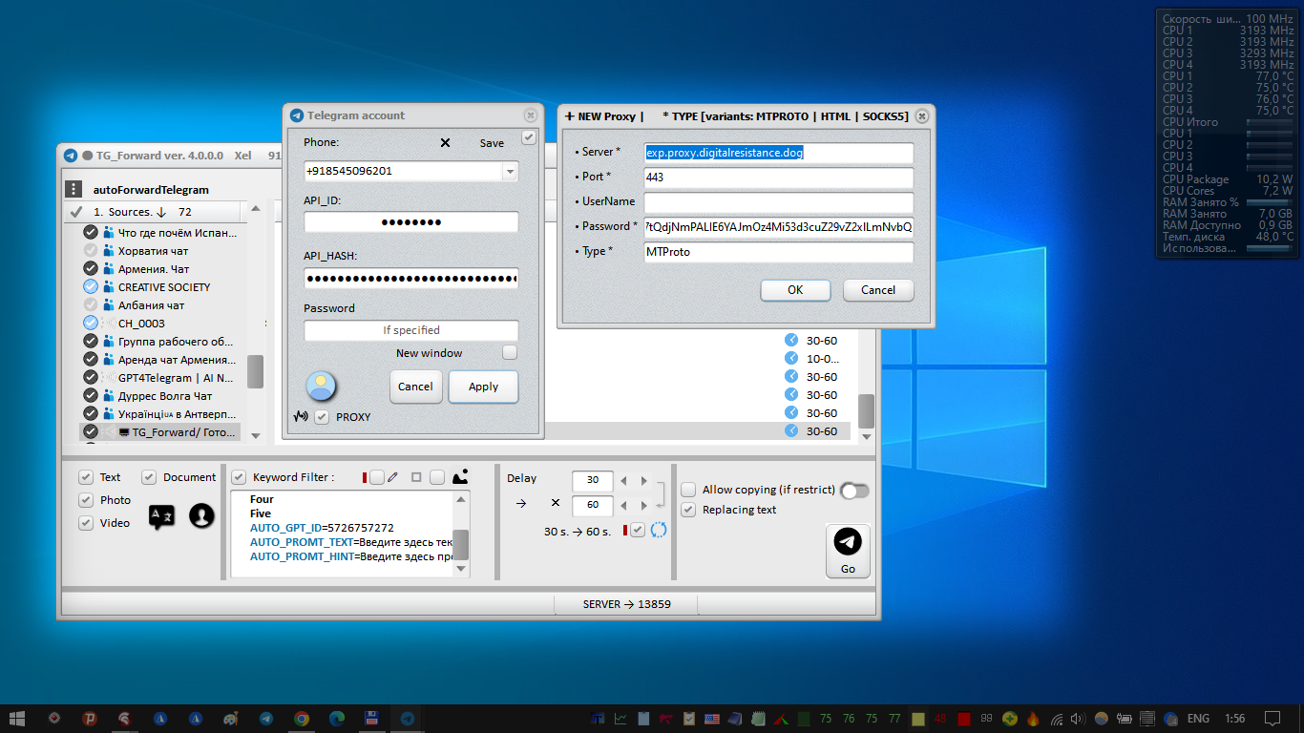The width and height of the screenshot is (1304, 733).
Task: Open the phone number dropdown
Action: pyautogui.click(x=512, y=170)
